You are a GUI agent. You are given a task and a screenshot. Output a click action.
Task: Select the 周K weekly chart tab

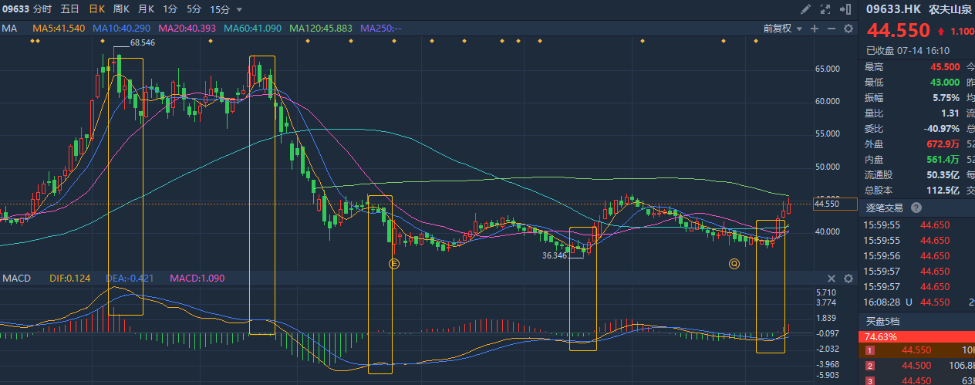pyautogui.click(x=121, y=9)
